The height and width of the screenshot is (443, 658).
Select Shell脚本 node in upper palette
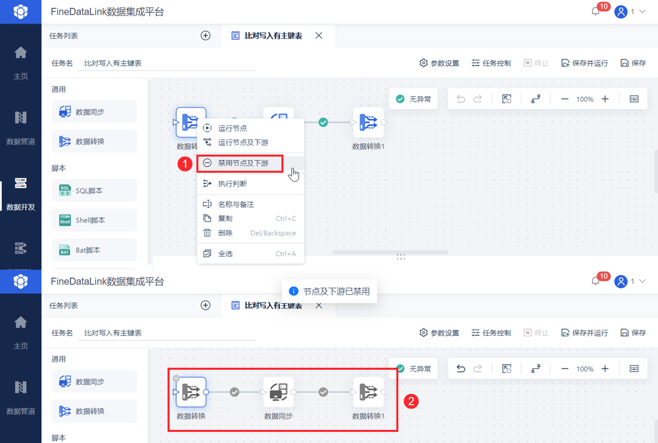coord(94,220)
